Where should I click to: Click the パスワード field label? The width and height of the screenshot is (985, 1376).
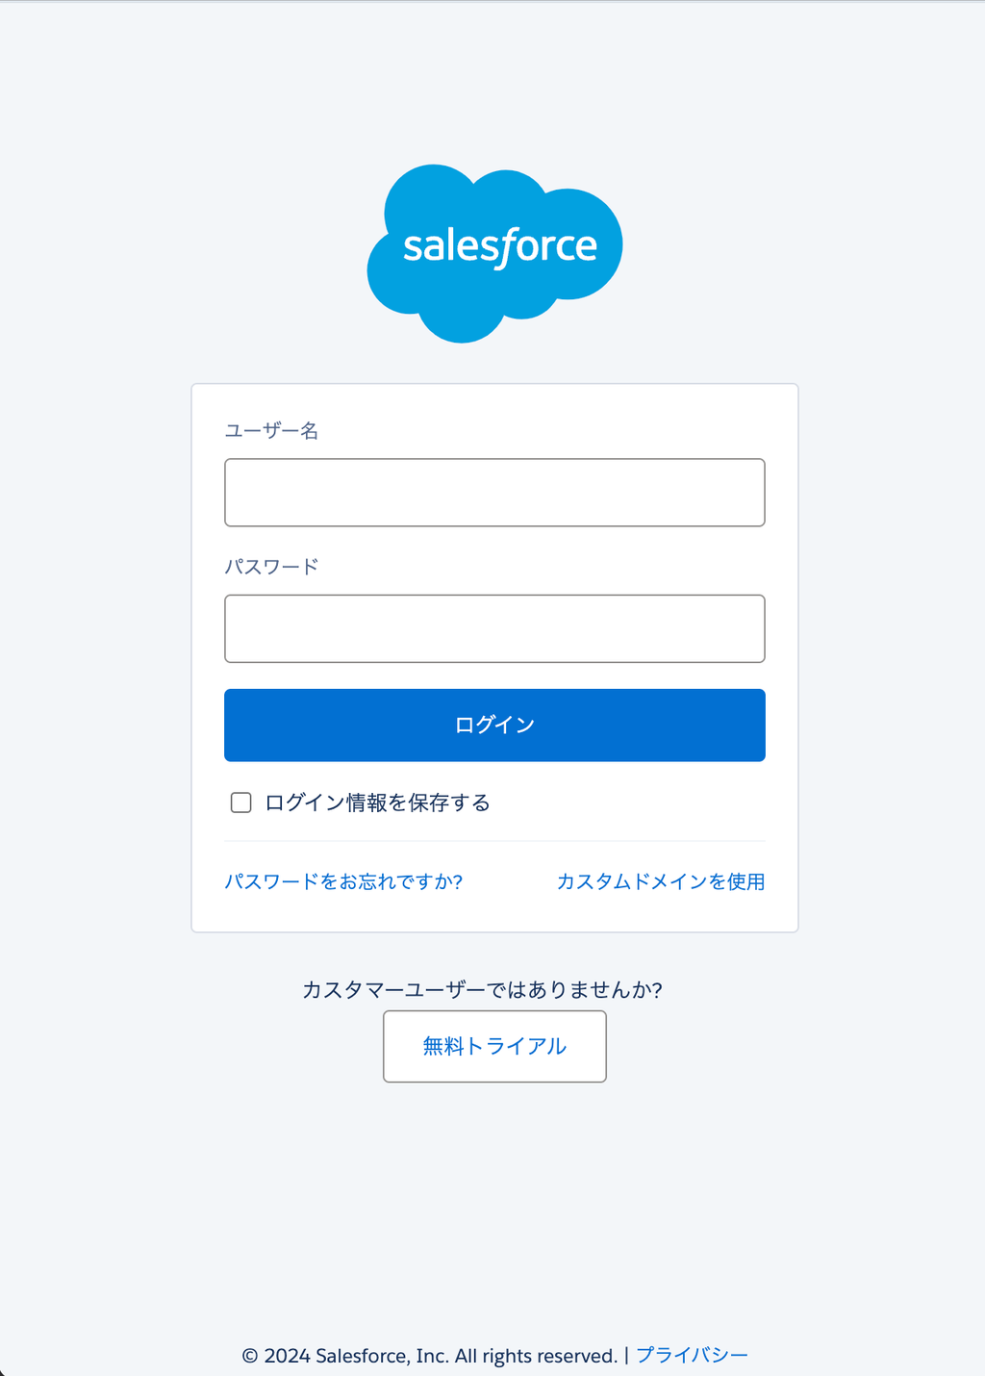[x=271, y=567]
